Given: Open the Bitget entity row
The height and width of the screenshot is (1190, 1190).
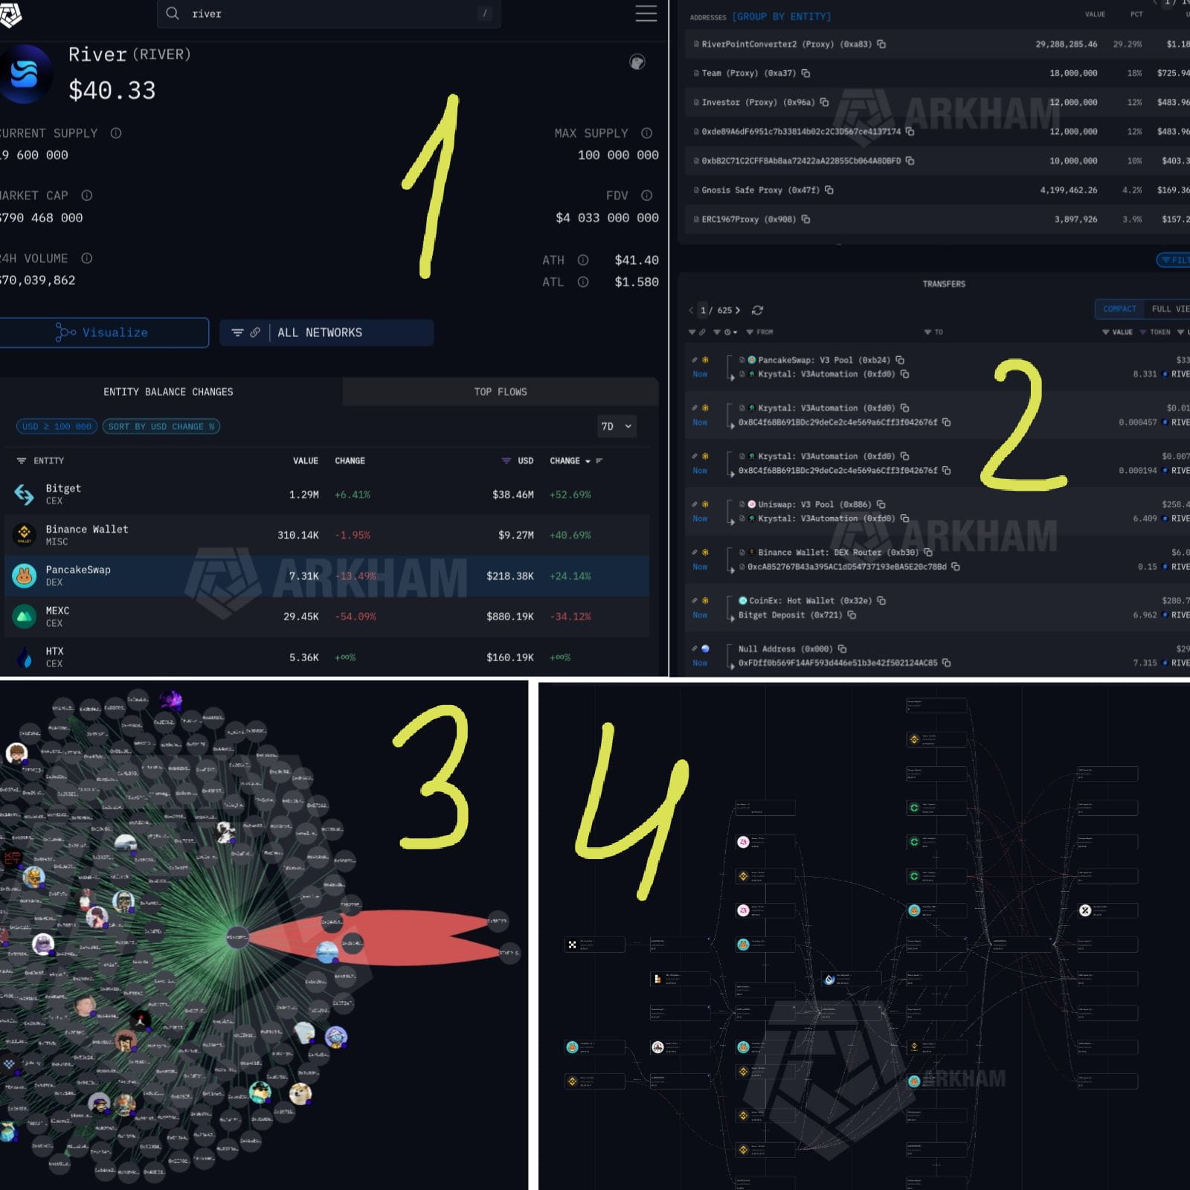Looking at the screenshot, I should [x=327, y=495].
